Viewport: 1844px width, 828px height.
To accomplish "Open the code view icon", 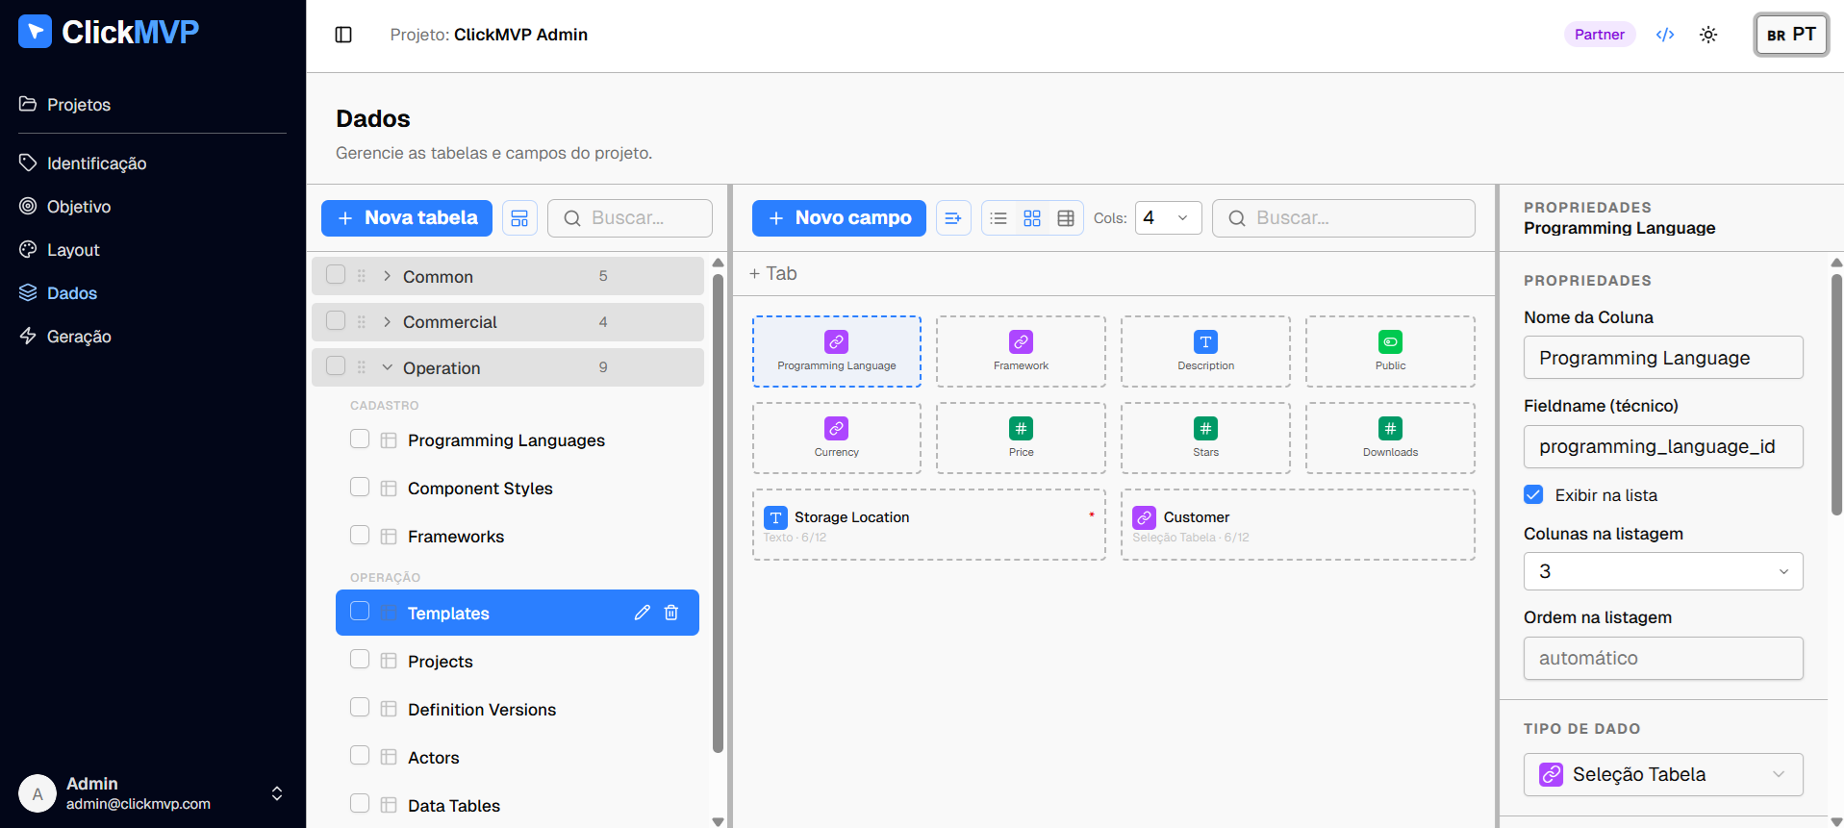I will pyautogui.click(x=1665, y=35).
